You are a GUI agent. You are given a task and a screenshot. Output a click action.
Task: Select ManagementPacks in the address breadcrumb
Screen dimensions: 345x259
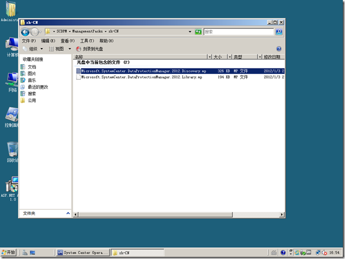(87, 32)
